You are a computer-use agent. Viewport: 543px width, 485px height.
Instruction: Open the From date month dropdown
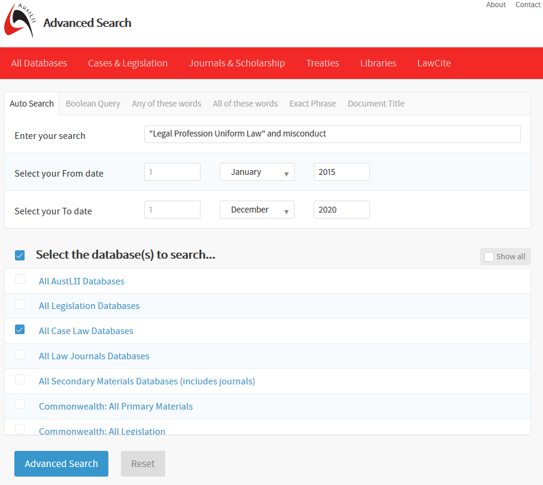pyautogui.click(x=257, y=172)
